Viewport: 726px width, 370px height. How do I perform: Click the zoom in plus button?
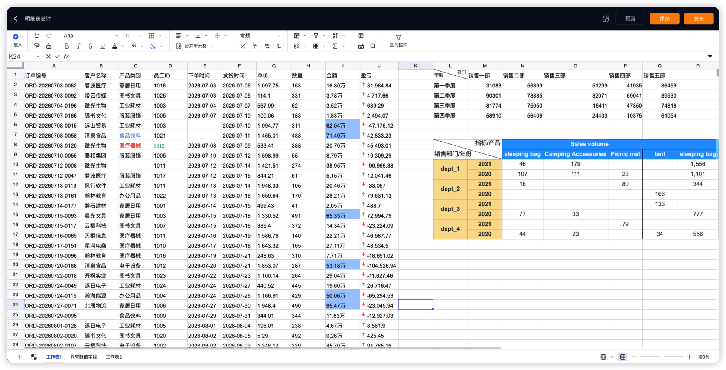689,357
